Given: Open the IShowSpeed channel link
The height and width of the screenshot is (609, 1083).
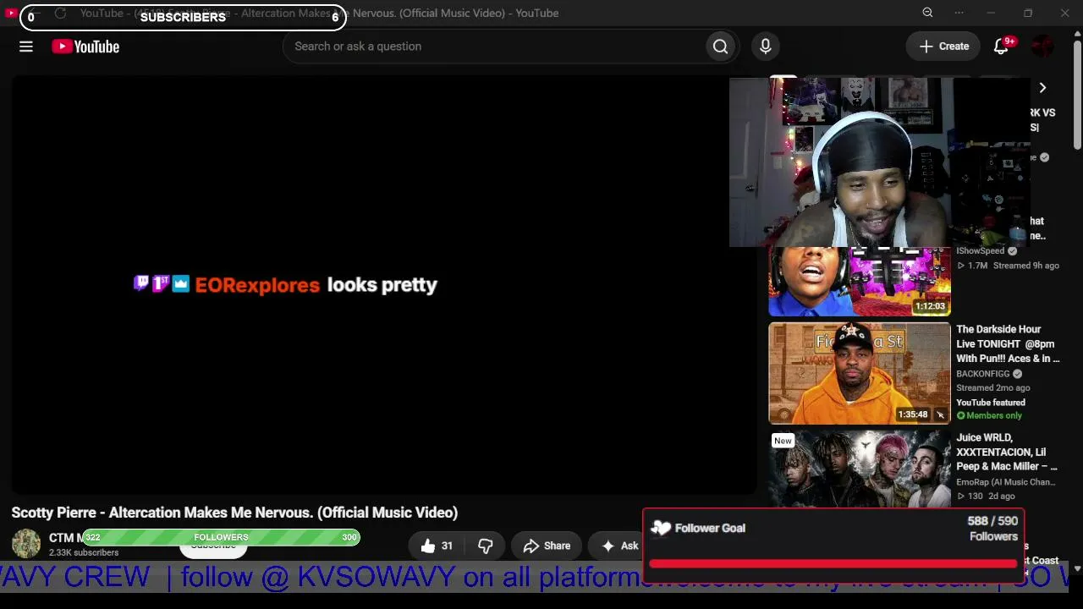Looking at the screenshot, I should [x=980, y=250].
